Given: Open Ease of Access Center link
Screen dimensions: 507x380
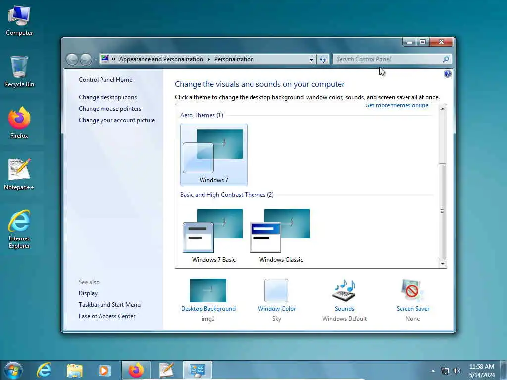Looking at the screenshot, I should pos(107,316).
